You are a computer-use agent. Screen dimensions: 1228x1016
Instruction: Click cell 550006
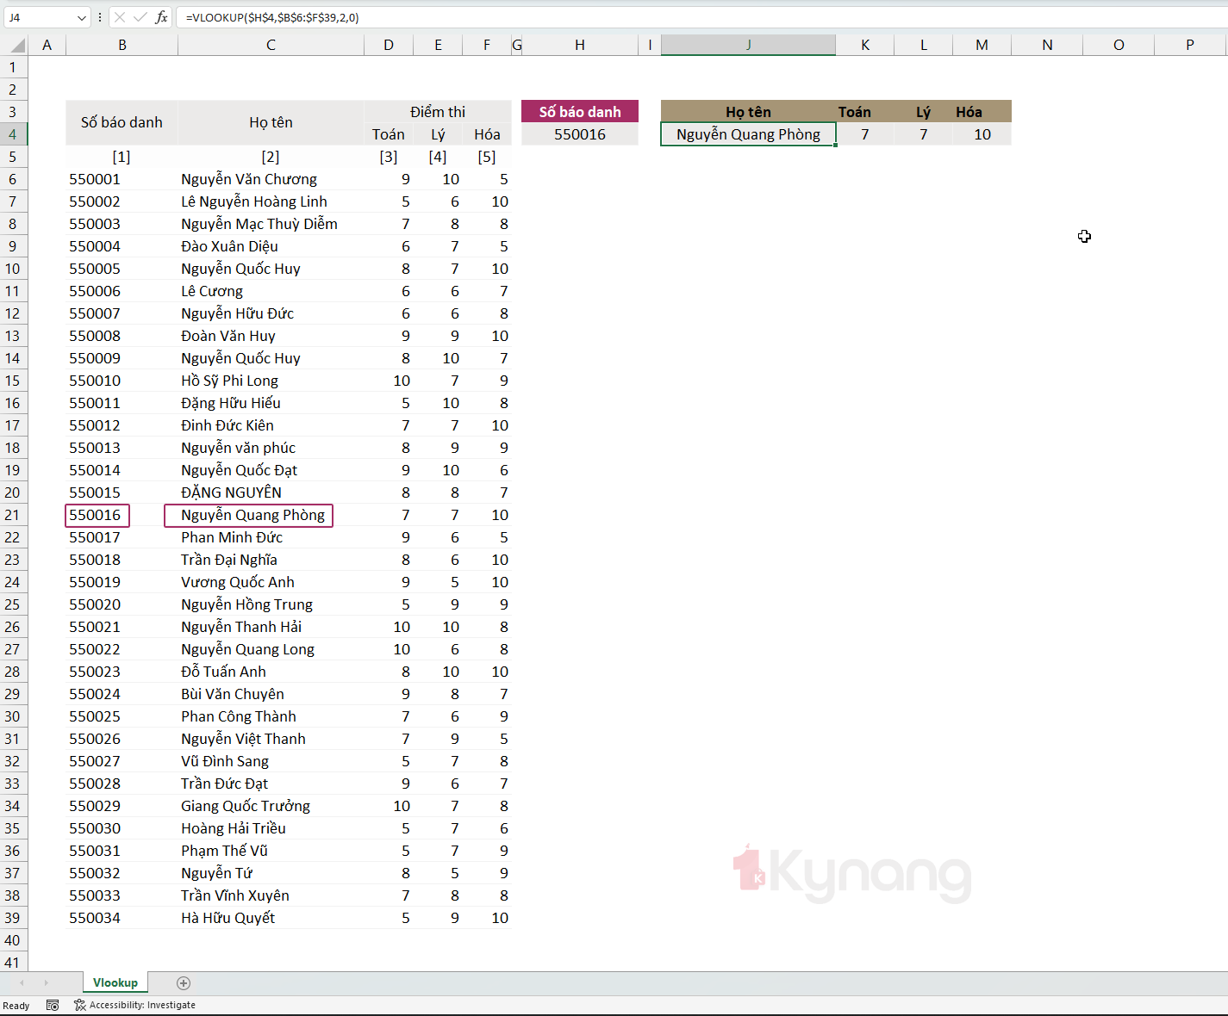click(122, 291)
